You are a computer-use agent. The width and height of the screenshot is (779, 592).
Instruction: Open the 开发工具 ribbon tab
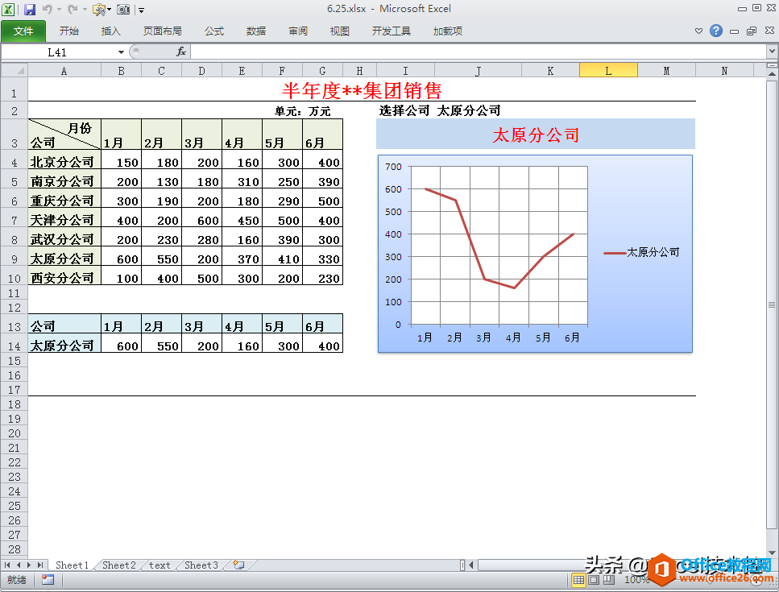391,31
